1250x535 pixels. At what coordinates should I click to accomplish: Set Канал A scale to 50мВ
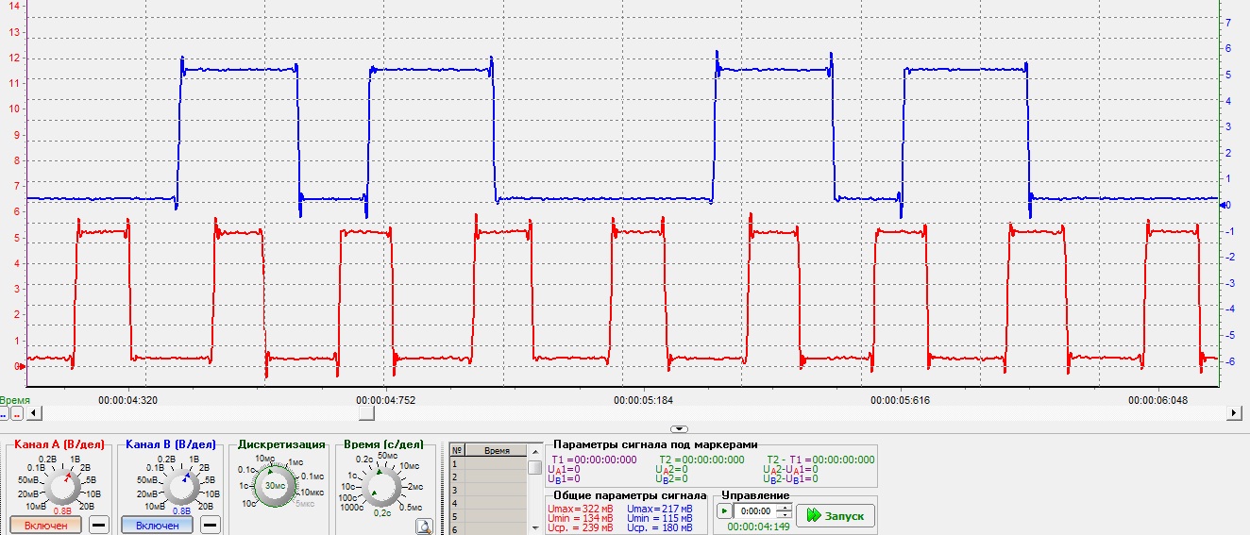[29, 480]
